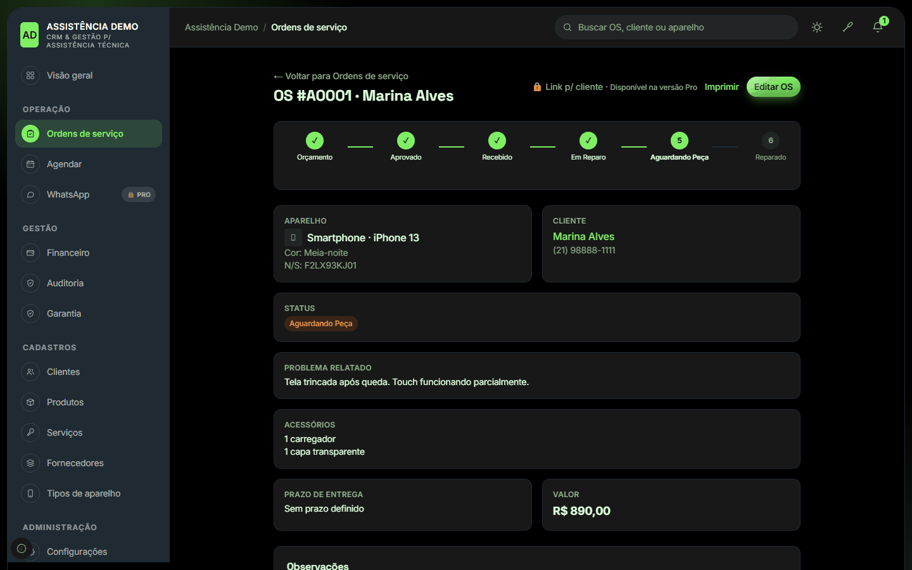
Task: Open Serviços in the sidebar
Action: click(x=89, y=433)
